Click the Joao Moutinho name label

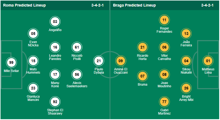click(164, 84)
